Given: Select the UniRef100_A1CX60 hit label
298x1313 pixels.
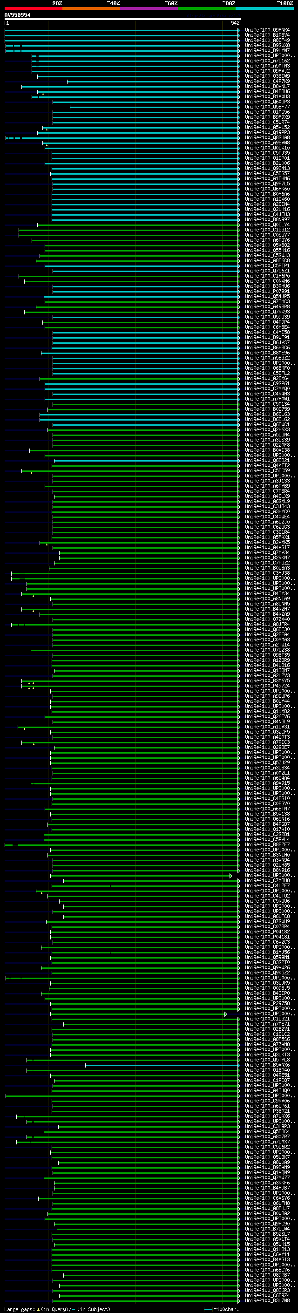Looking at the screenshot, I should coord(267,199).
